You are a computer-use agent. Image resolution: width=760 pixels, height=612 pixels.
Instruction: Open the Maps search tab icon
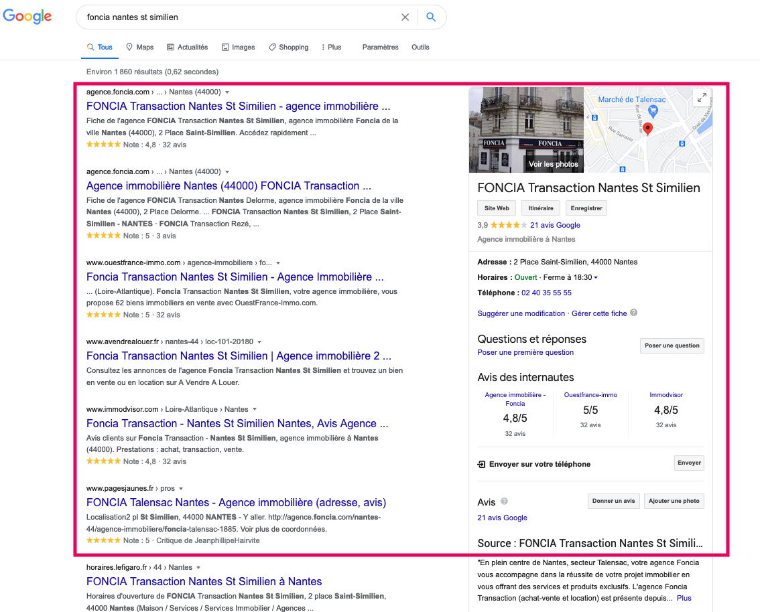pyautogui.click(x=127, y=47)
